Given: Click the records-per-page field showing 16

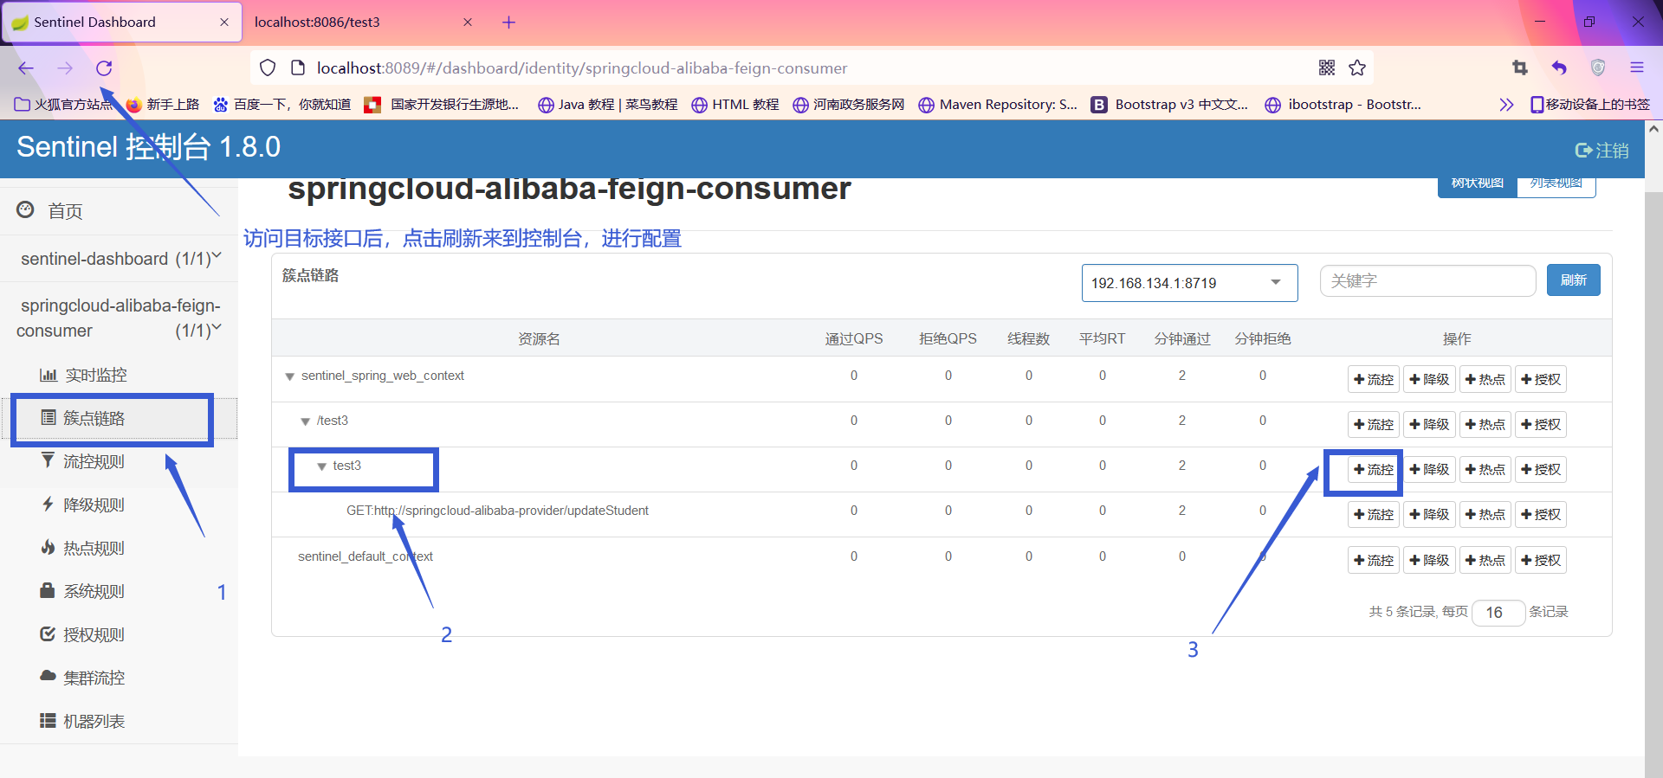Looking at the screenshot, I should 1498,613.
